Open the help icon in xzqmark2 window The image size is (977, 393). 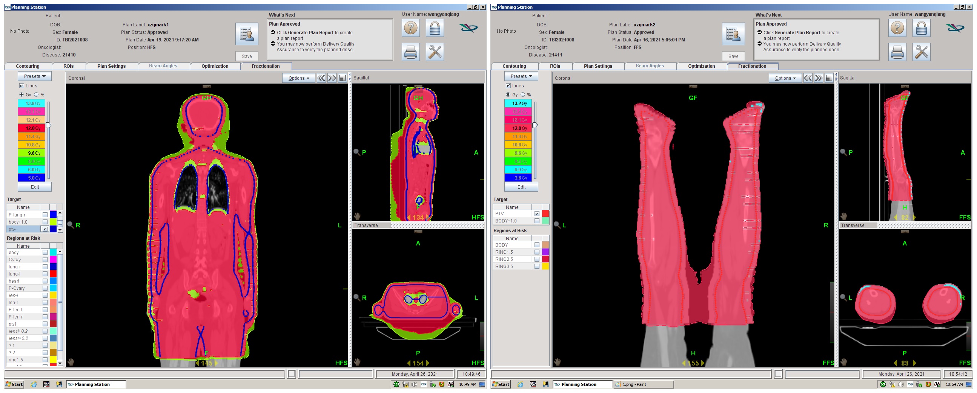[x=897, y=28]
